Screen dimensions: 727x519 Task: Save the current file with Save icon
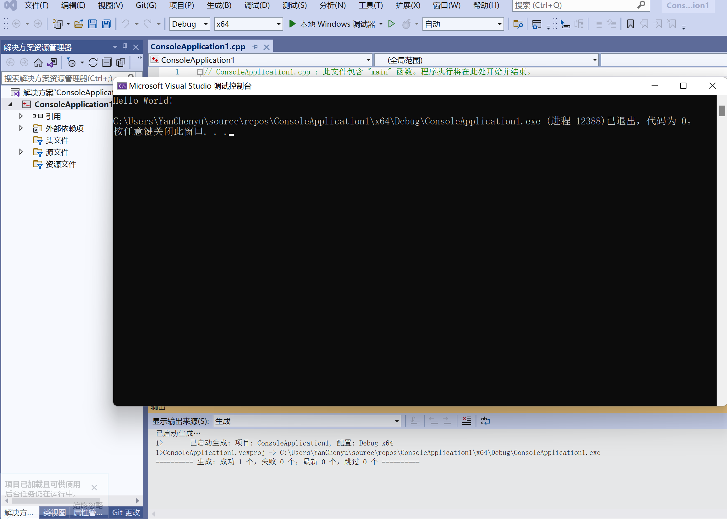click(x=93, y=24)
